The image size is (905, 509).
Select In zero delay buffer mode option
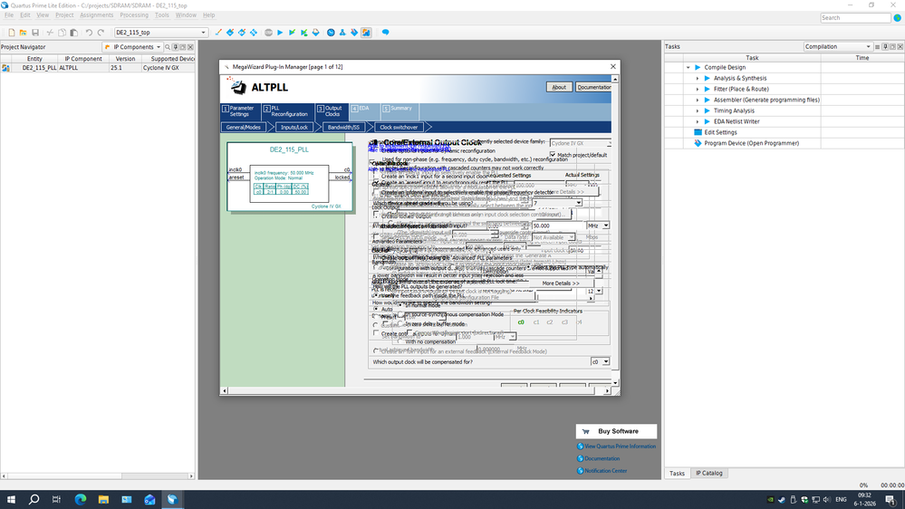(400, 324)
